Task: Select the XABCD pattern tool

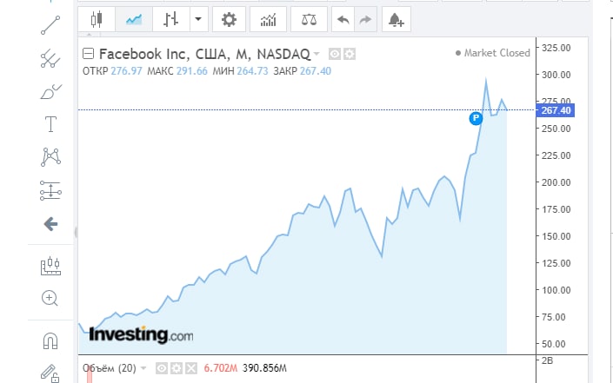Action: click(50, 157)
